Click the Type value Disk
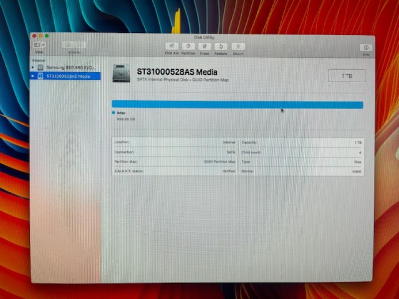The height and width of the screenshot is (299, 399). pyautogui.click(x=358, y=162)
